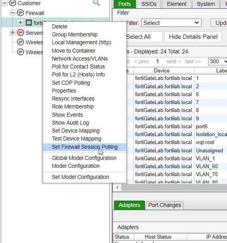Open Model Configuration menu entry
227x243 pixels.
pos(76,166)
